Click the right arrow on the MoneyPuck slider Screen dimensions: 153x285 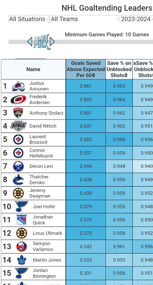52,41
